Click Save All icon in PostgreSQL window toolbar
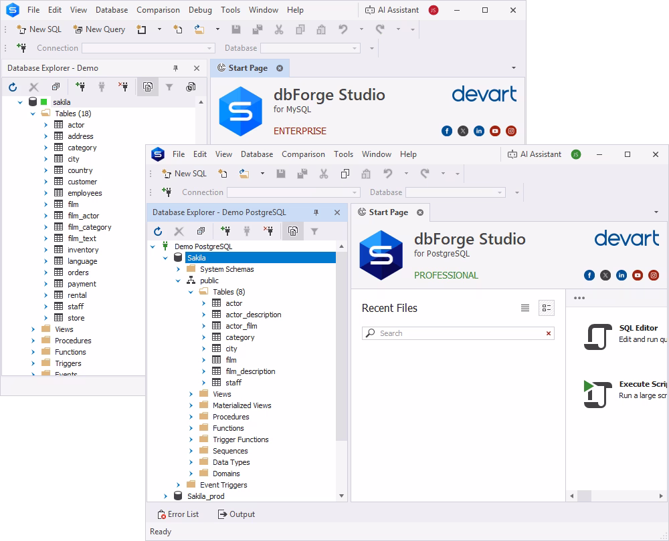This screenshot has width=669, height=541. click(302, 174)
